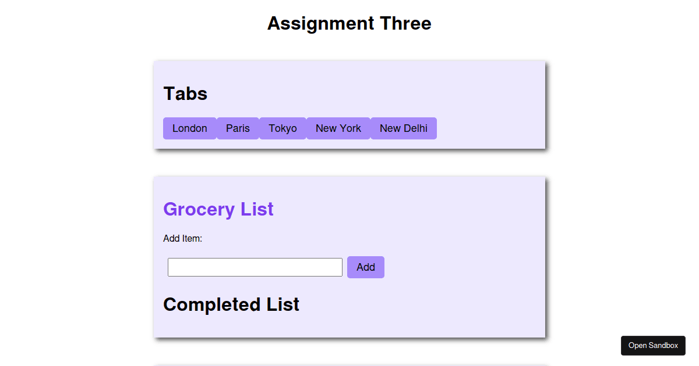Switch to the Paris tab
The image size is (699, 366).
[238, 128]
